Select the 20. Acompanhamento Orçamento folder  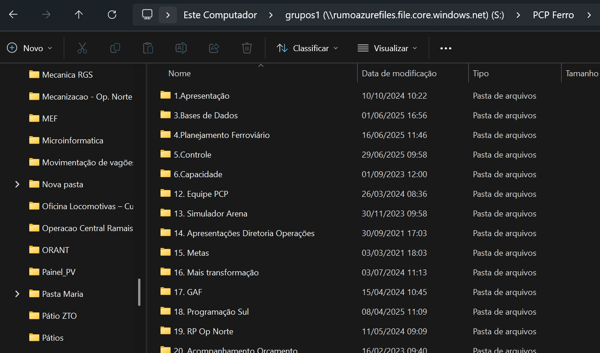(236, 350)
